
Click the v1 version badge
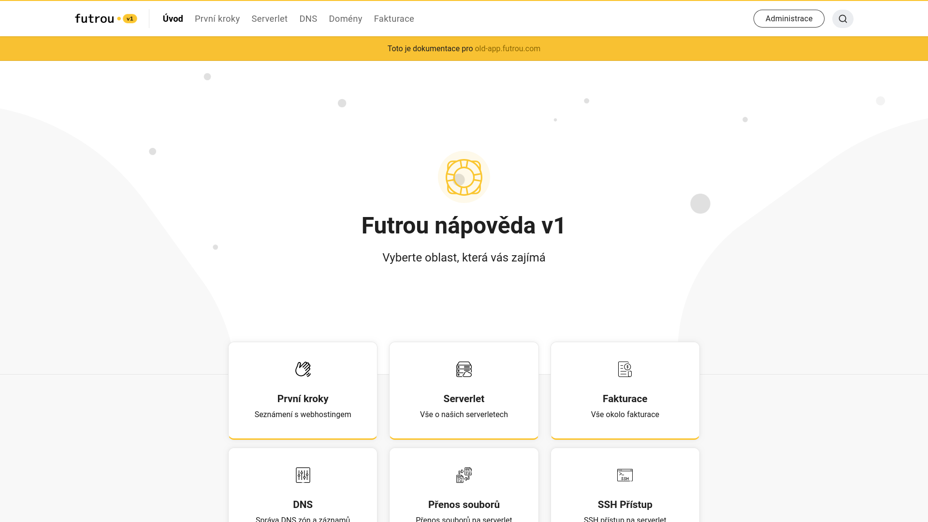pyautogui.click(x=130, y=19)
